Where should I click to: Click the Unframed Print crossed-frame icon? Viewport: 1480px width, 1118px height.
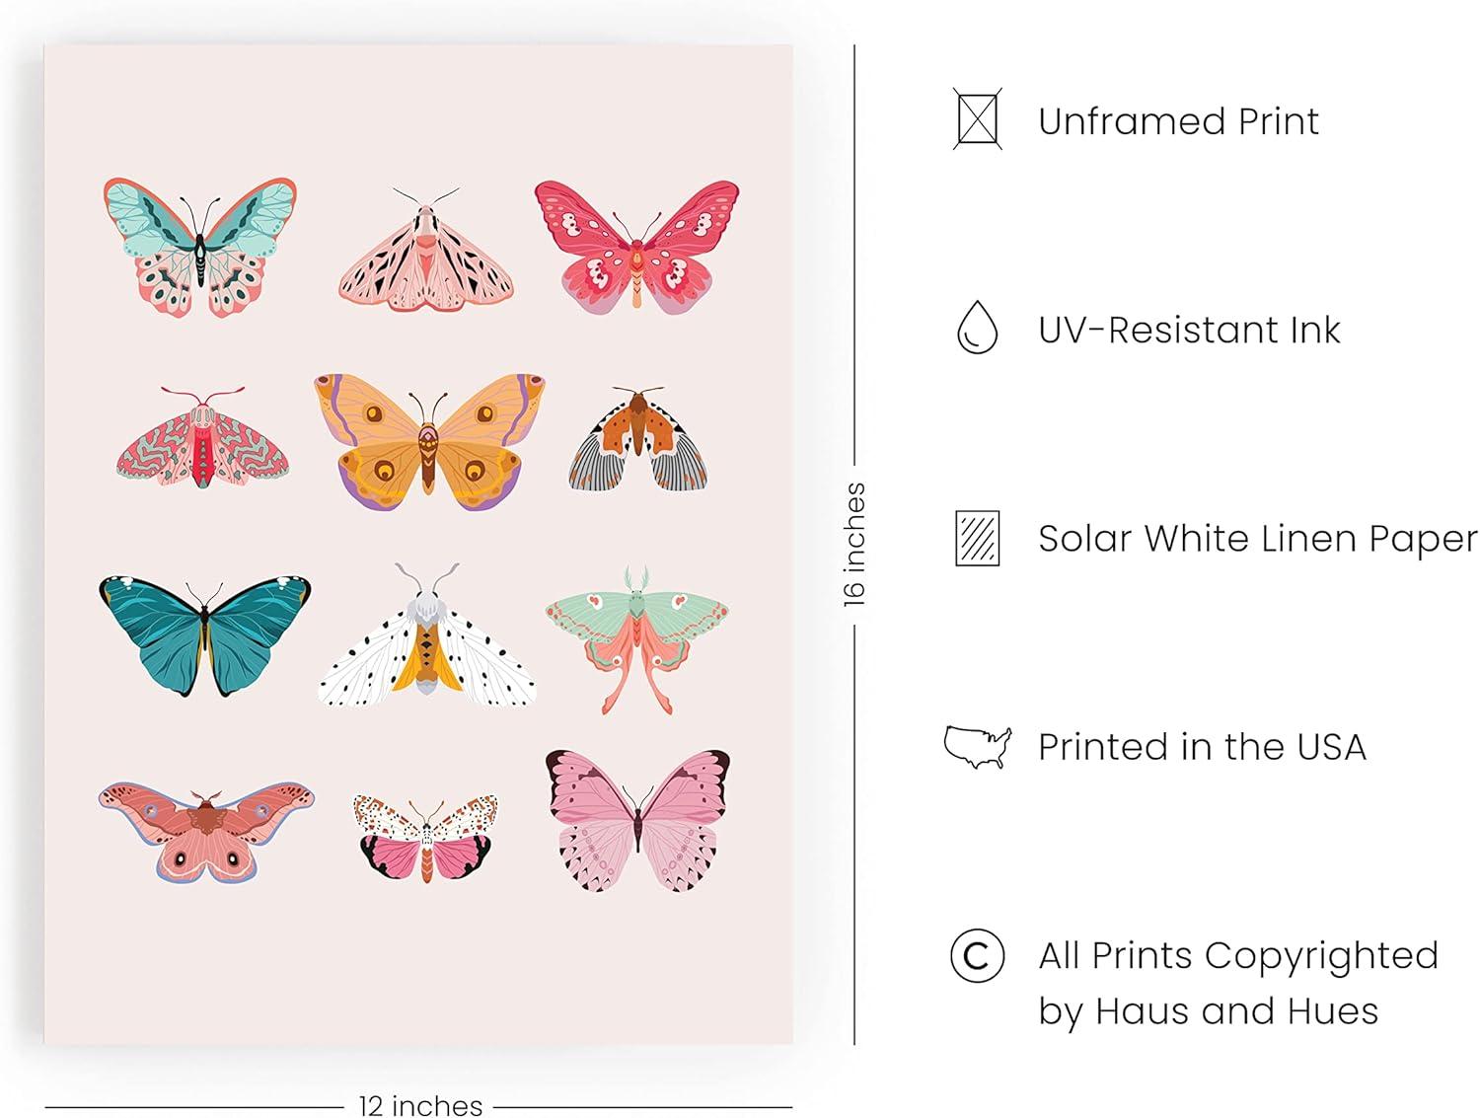click(x=977, y=119)
